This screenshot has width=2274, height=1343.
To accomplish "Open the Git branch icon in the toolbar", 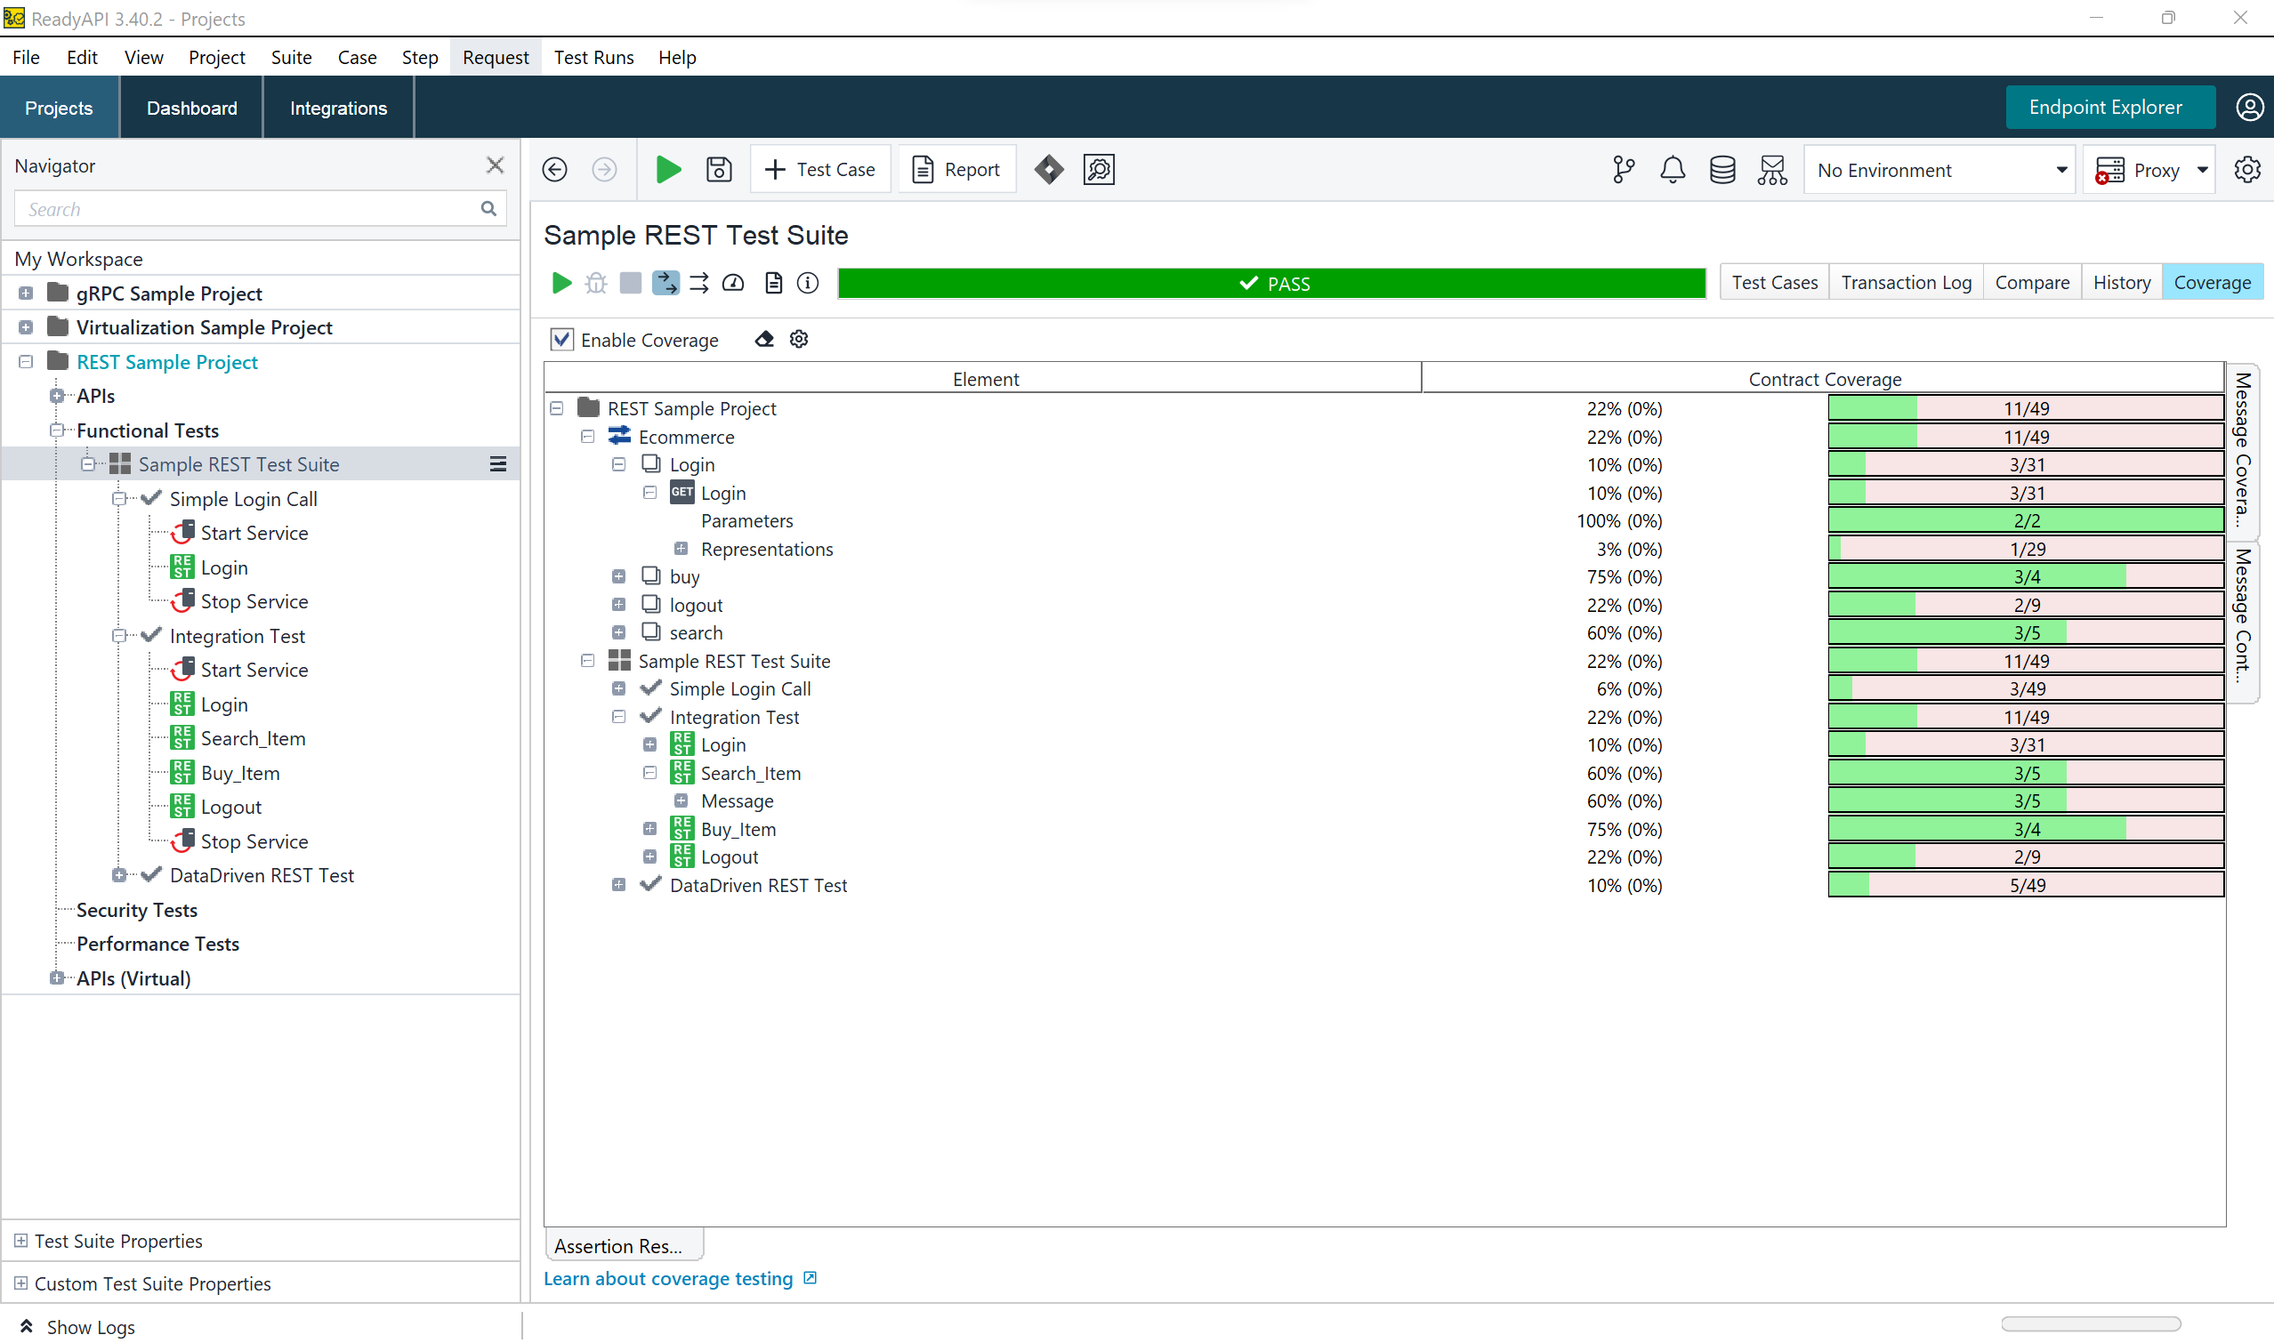I will 1623,170.
